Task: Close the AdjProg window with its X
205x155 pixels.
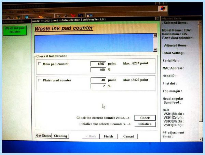Action: pos(157,18)
